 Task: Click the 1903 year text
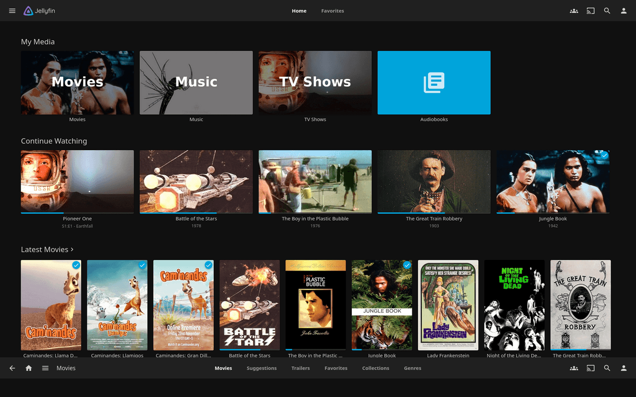434,226
